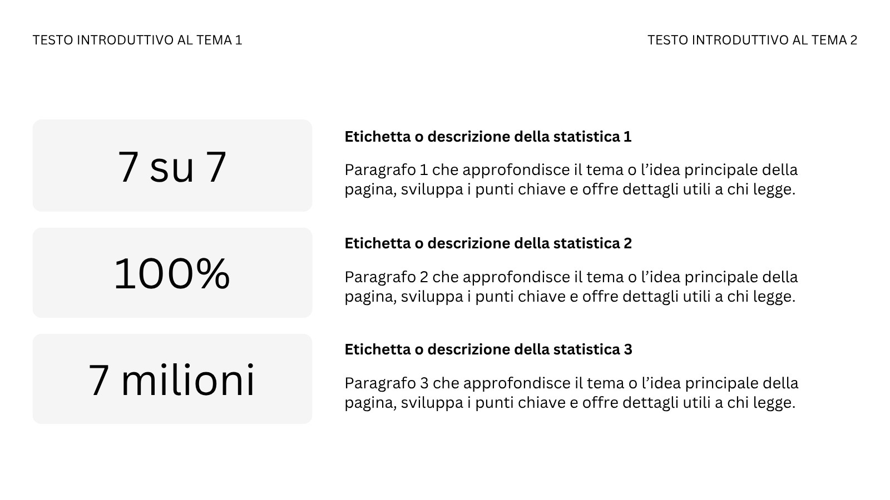Viewport: 890px width, 500px height.
Task: Click the '7 su 7' statistic box
Action: point(172,165)
